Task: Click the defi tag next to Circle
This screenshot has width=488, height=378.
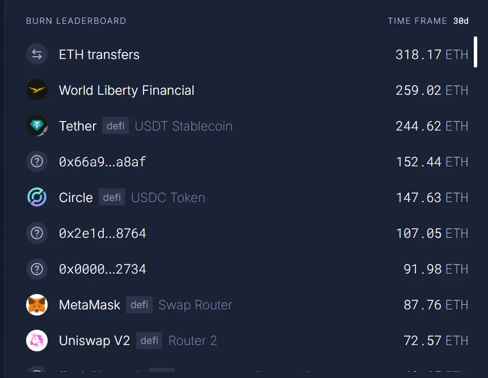Action: 112,198
